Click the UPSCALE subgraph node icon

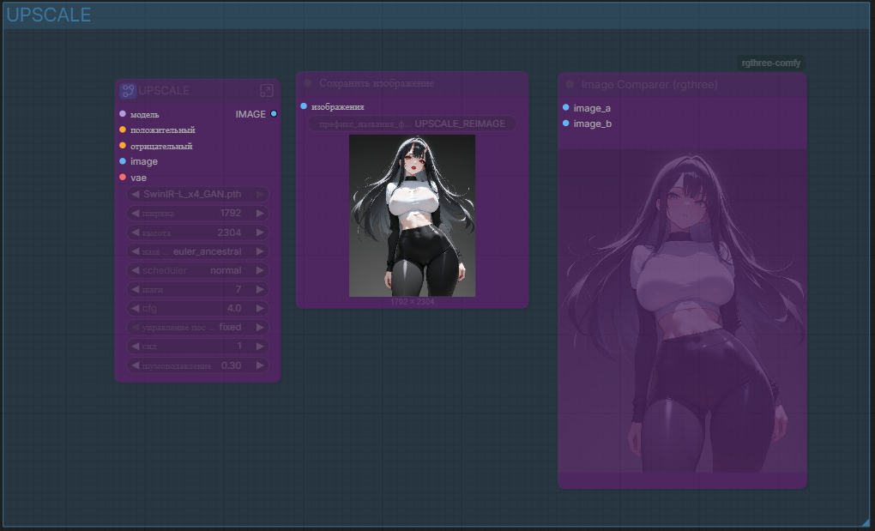tap(128, 91)
